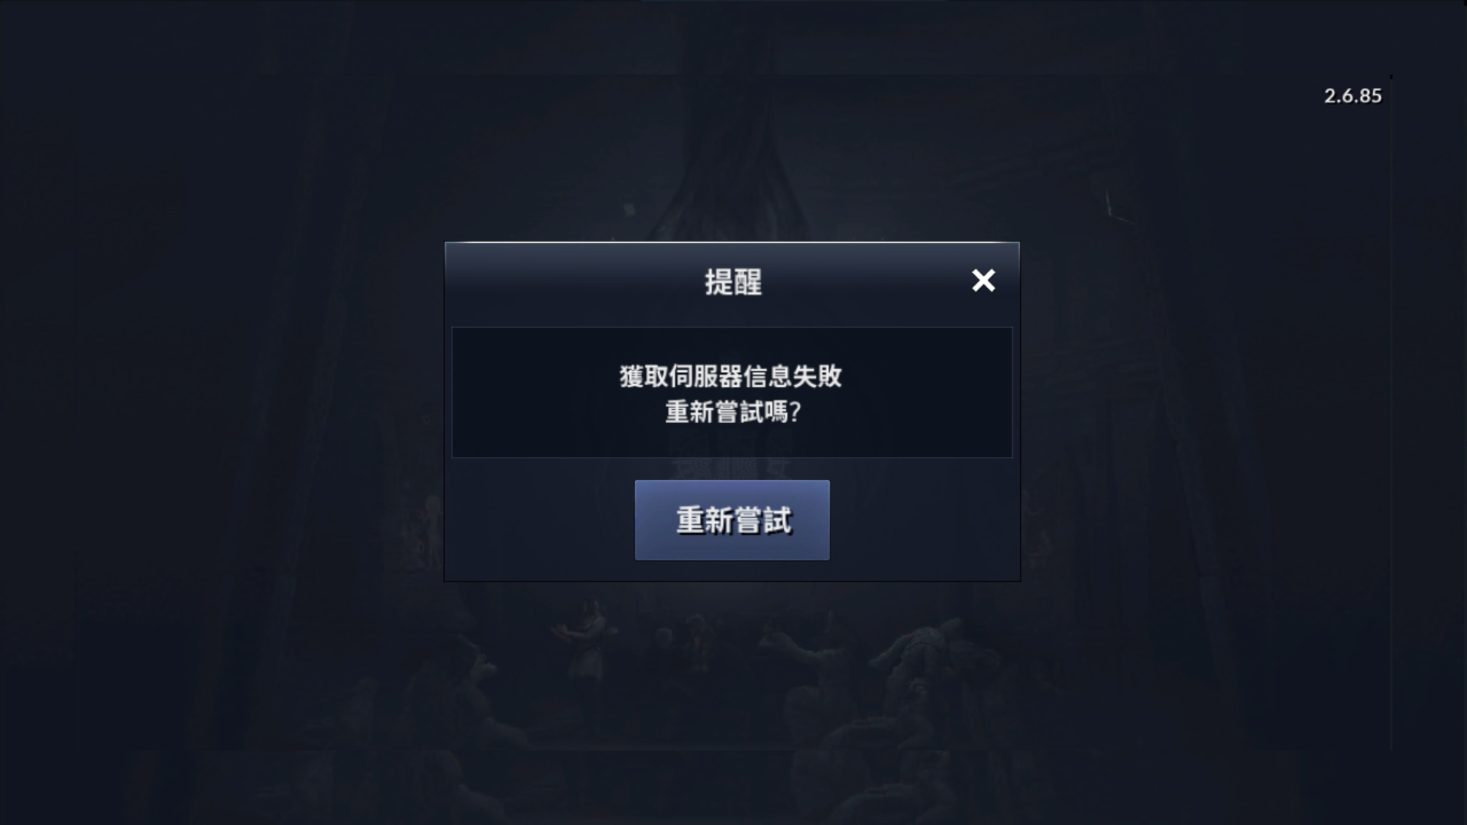Screen dimensions: 1467x825
Task: Click the 獲取伺服器信息失敗 error message line
Action: [x=731, y=376]
